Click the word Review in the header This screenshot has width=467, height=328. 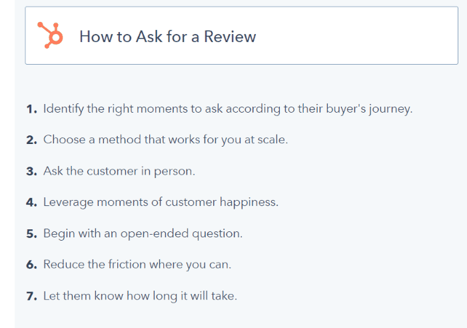[x=230, y=37]
